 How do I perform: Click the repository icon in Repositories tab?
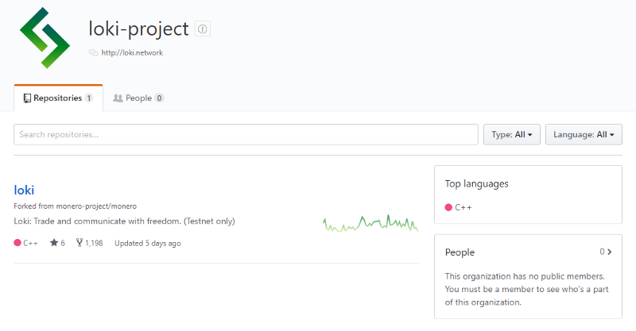tap(27, 98)
